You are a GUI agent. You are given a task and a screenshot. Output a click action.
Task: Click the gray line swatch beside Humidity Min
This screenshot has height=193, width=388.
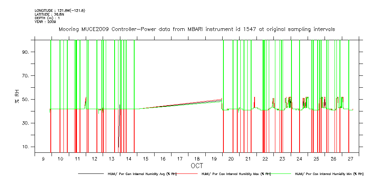pyautogui.click(x=281, y=174)
